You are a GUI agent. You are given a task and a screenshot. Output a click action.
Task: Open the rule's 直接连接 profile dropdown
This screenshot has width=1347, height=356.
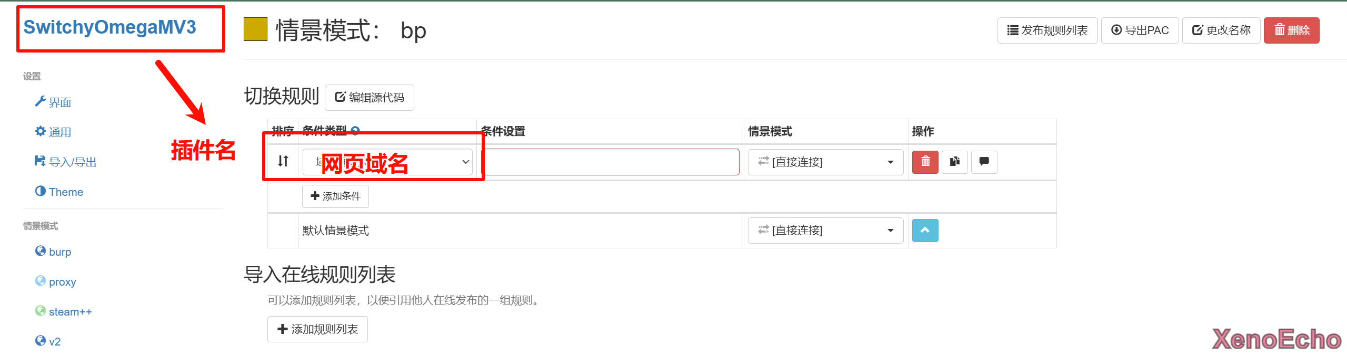825,162
